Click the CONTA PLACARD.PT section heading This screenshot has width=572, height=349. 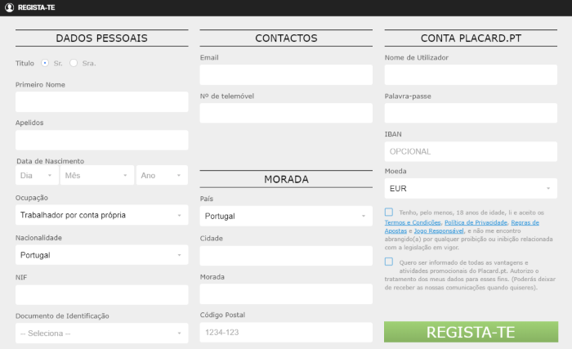pos(471,38)
